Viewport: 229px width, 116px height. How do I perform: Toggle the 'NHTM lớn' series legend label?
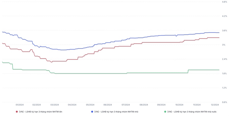[x=40, y=112]
